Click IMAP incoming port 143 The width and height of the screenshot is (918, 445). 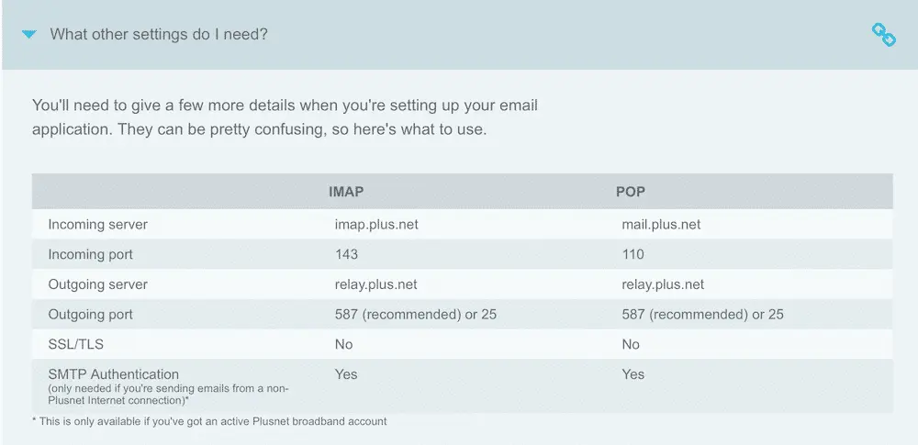click(346, 254)
